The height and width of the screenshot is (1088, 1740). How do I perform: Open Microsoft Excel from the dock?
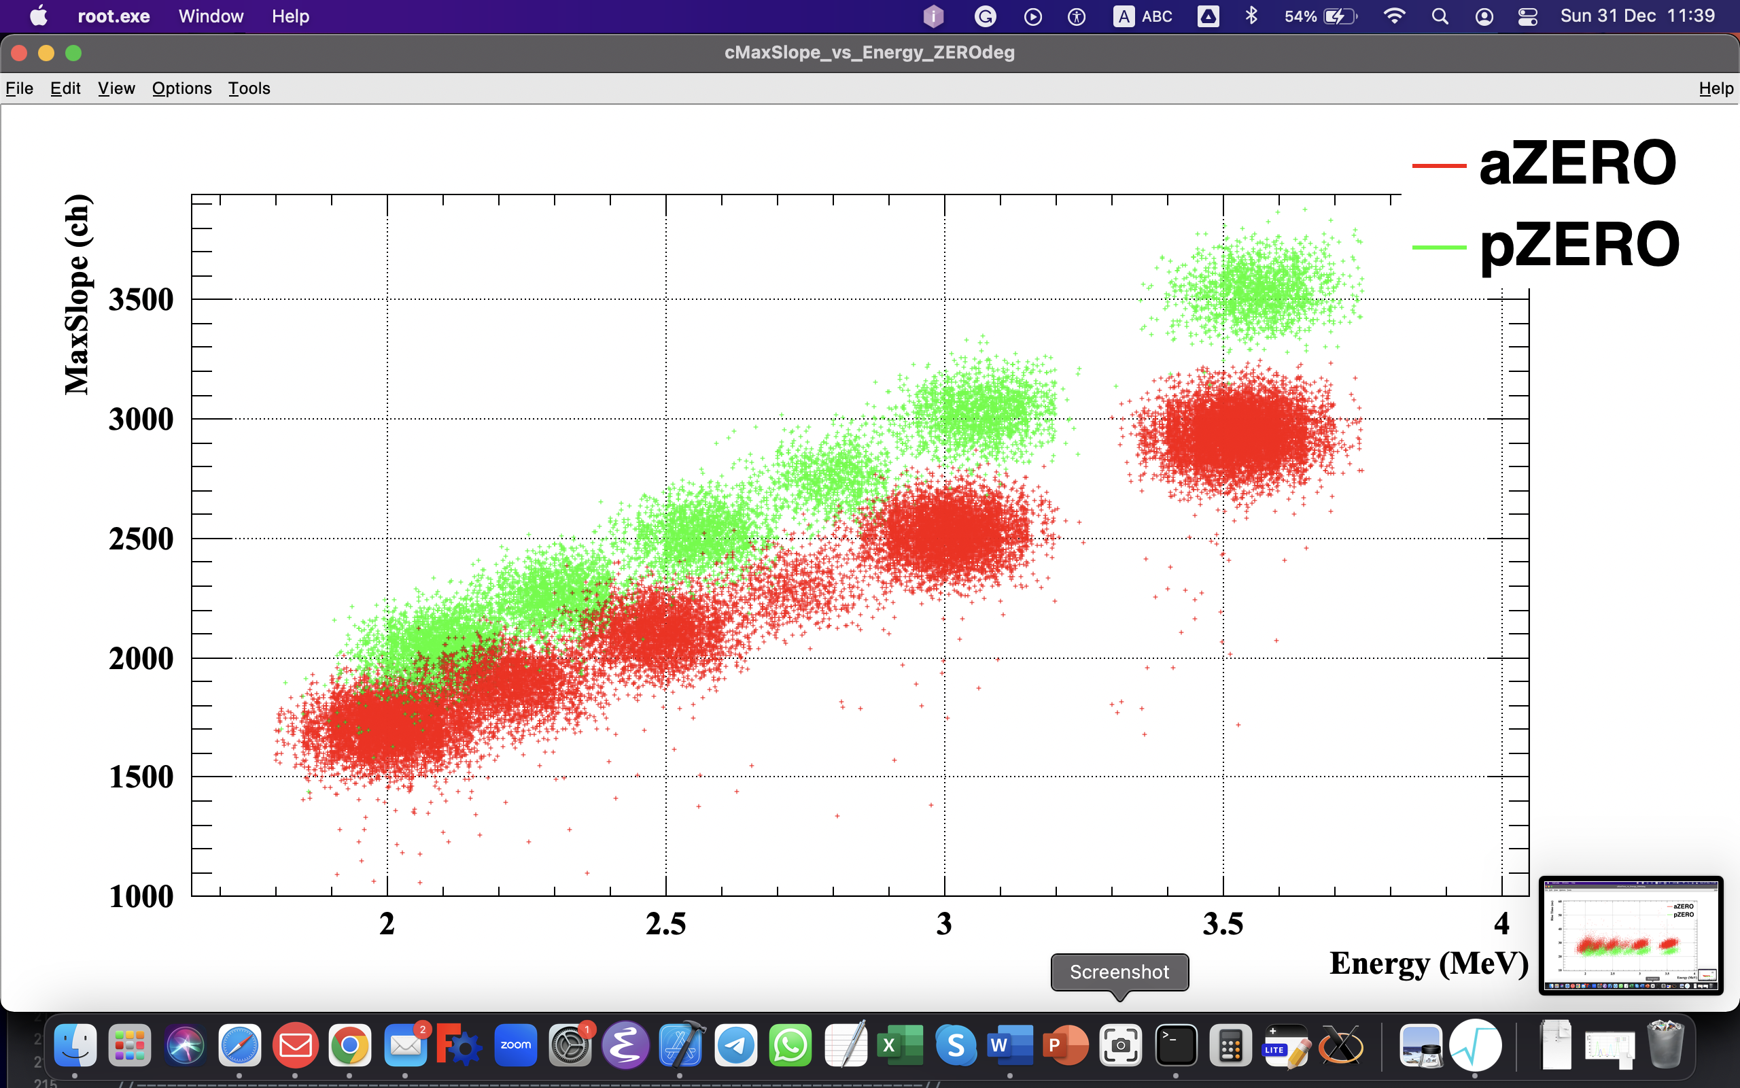900,1045
